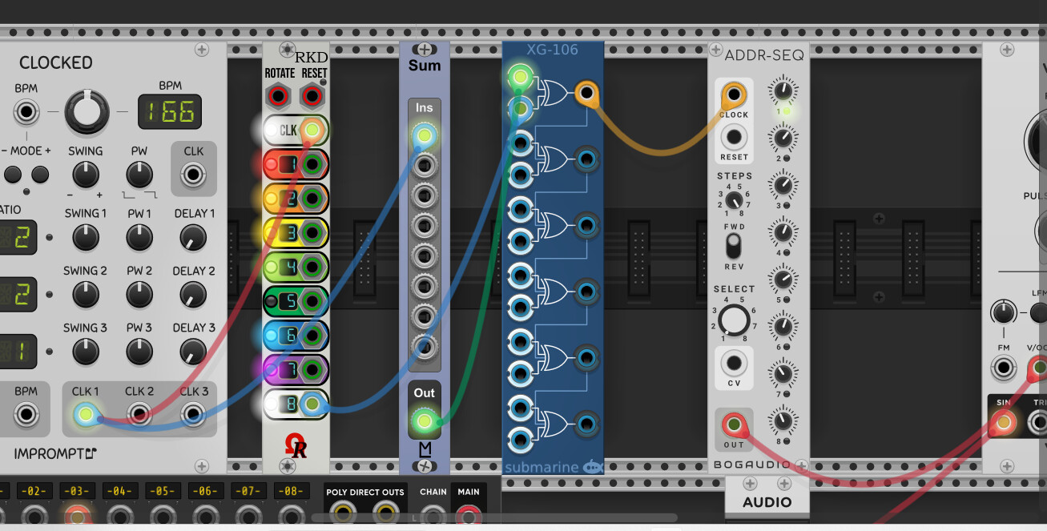Click the ADDR-SEQ RESET input jack
The height and width of the screenshot is (531, 1047).
733,137
